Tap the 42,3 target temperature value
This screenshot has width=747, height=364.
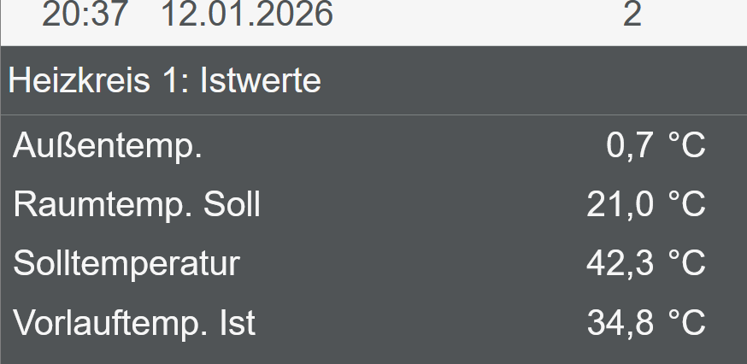620,264
